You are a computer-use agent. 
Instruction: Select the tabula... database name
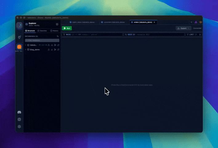coord(34,45)
